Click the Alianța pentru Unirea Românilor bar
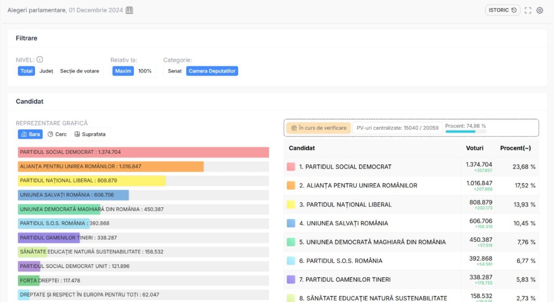Screen dimensions: 554x302 tap(111, 166)
